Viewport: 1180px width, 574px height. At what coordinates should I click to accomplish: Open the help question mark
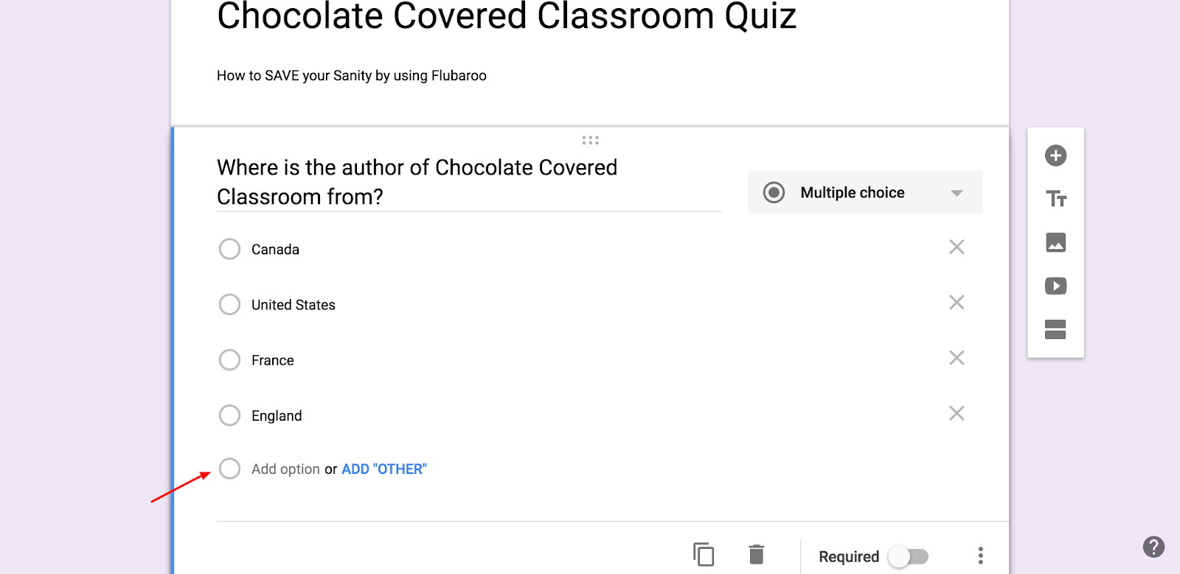[1153, 547]
